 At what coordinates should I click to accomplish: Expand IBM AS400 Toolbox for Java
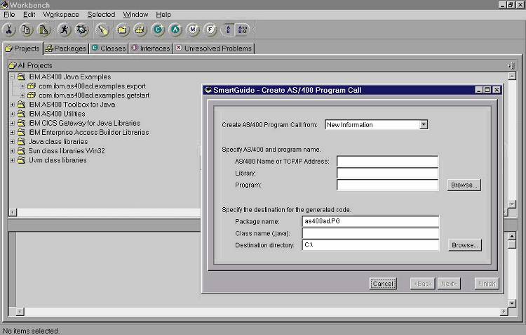(x=13, y=105)
